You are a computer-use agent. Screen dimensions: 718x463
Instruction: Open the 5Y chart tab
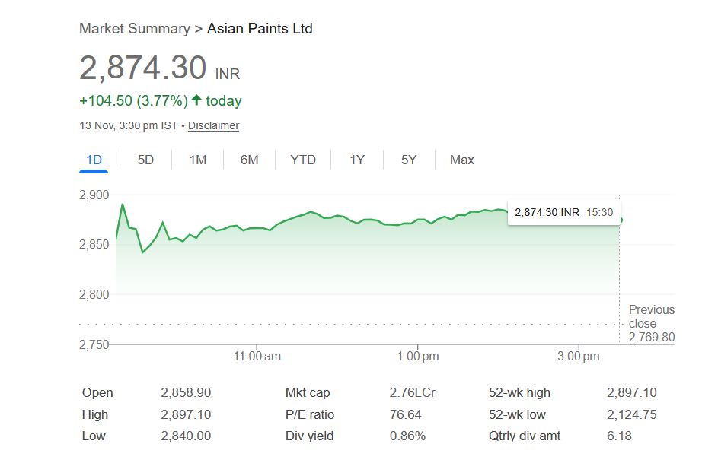tap(409, 160)
